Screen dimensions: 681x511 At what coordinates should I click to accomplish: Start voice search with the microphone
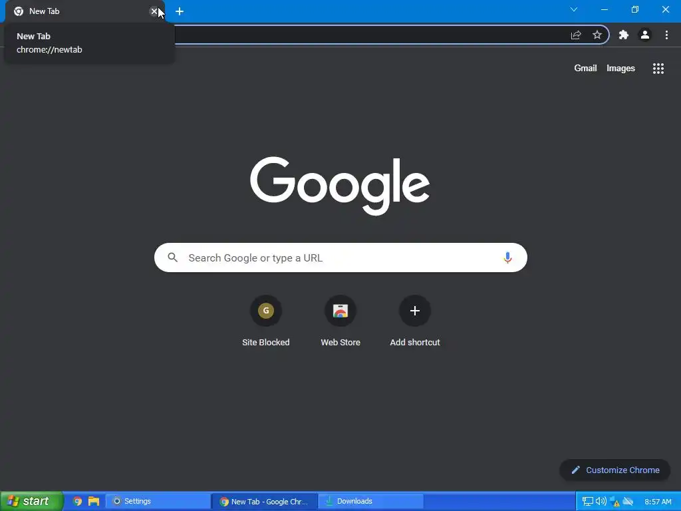[x=507, y=257]
